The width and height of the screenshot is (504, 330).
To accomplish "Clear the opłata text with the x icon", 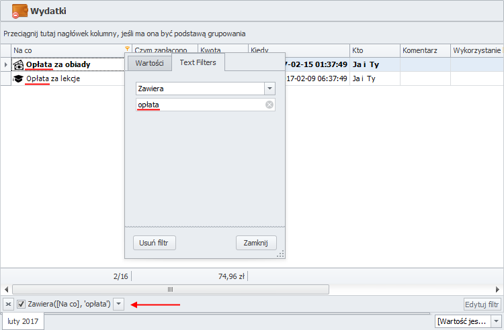I will [269, 105].
